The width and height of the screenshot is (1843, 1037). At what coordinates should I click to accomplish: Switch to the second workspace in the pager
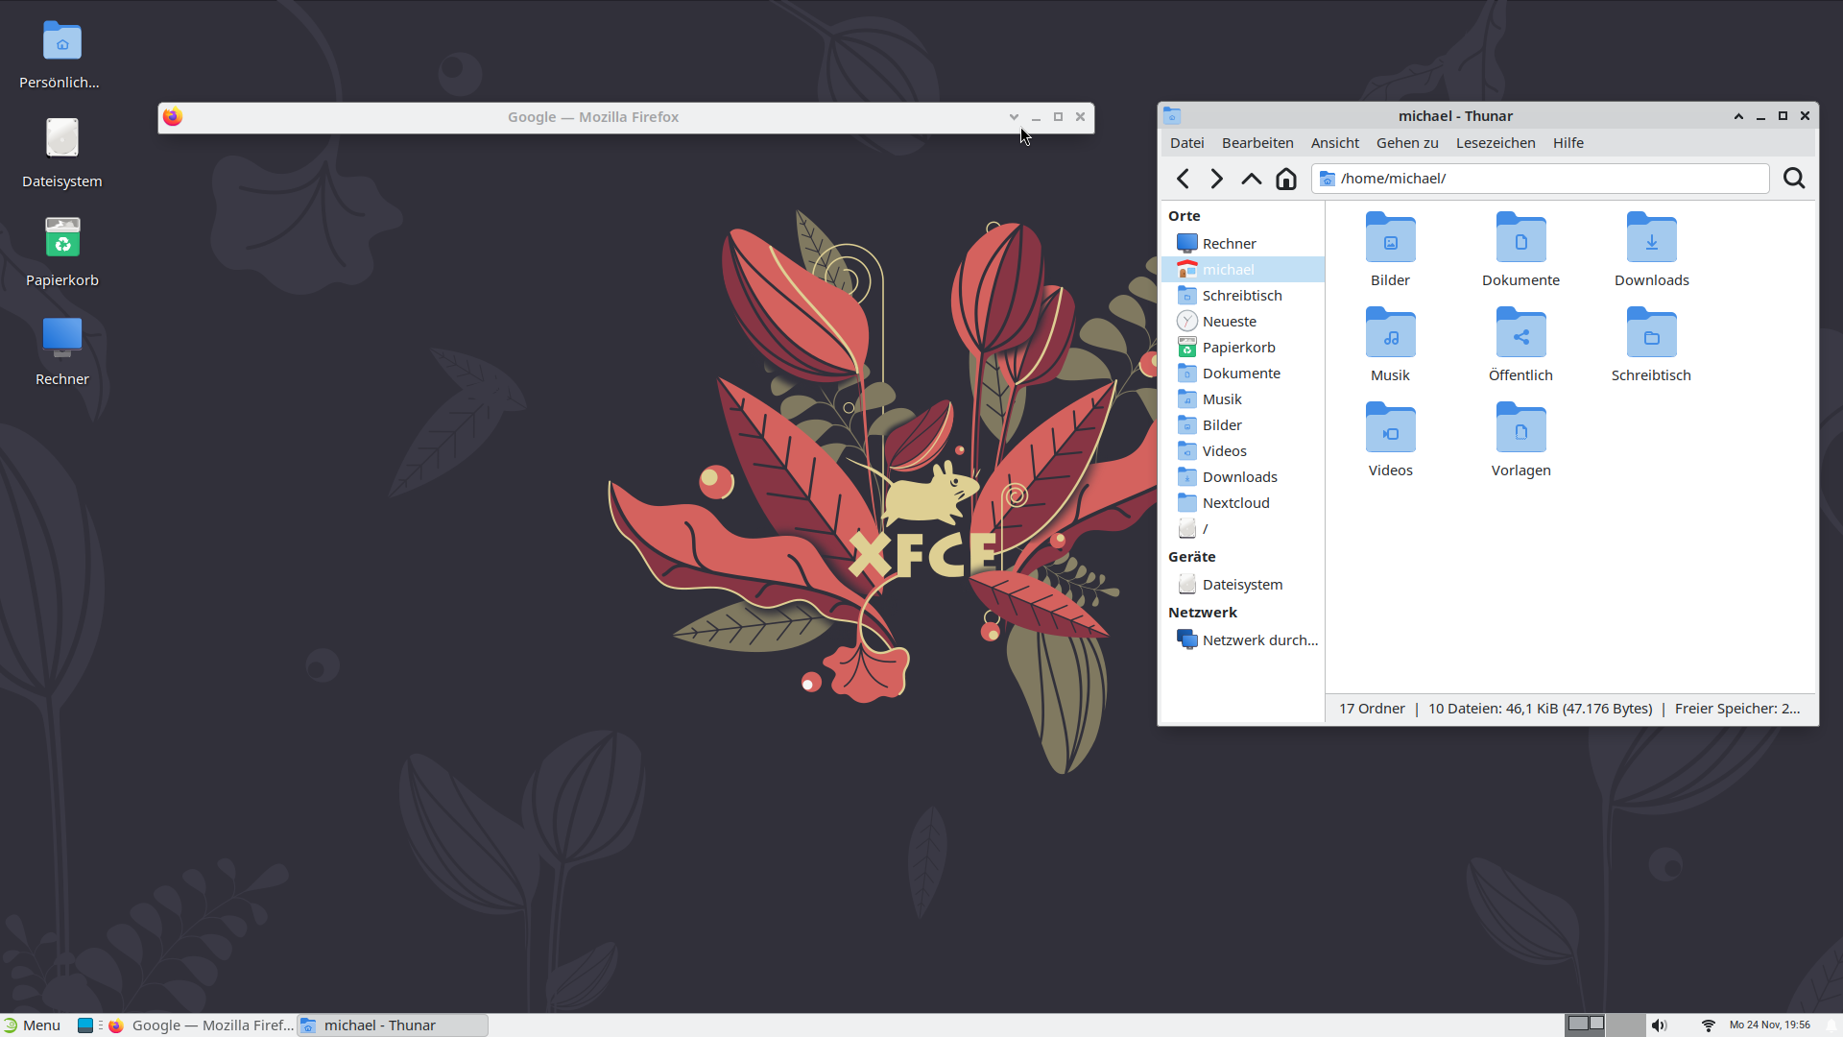click(1625, 1024)
